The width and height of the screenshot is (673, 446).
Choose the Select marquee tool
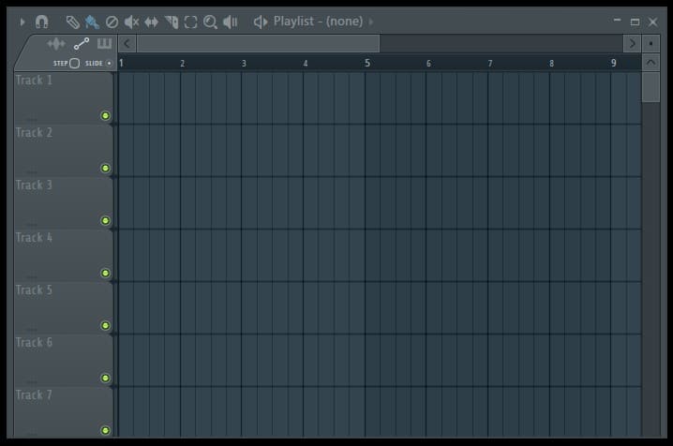190,22
